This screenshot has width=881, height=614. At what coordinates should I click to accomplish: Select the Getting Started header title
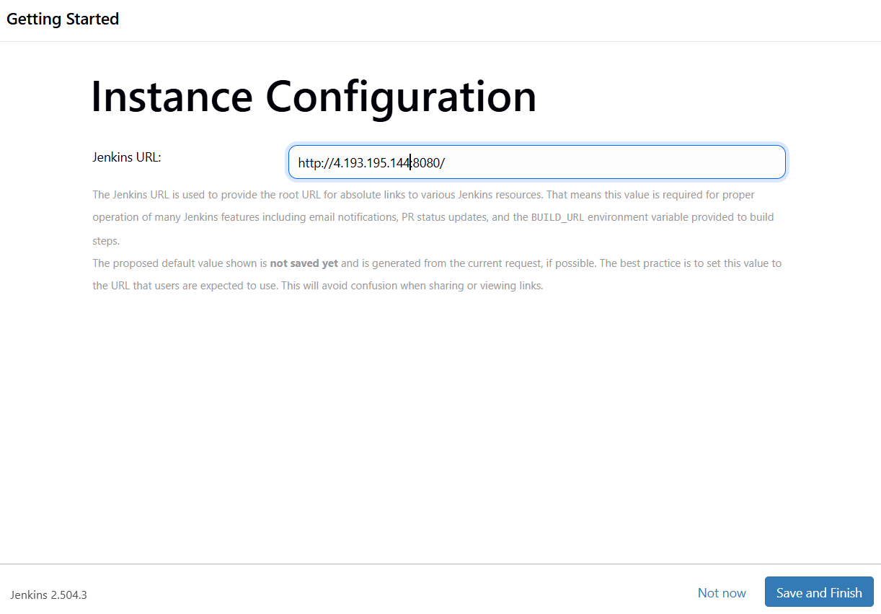(63, 19)
